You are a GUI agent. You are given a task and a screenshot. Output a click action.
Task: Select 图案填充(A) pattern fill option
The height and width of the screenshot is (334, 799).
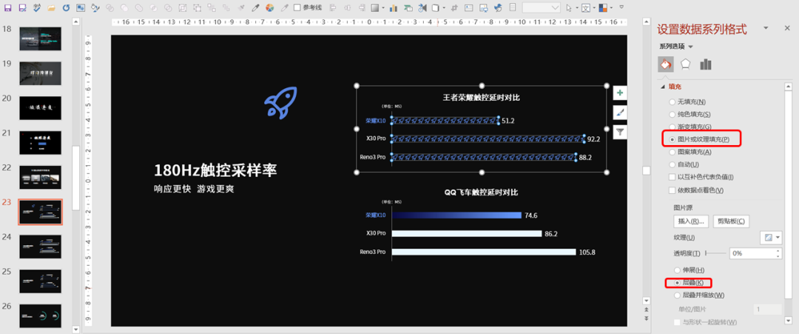690,152
